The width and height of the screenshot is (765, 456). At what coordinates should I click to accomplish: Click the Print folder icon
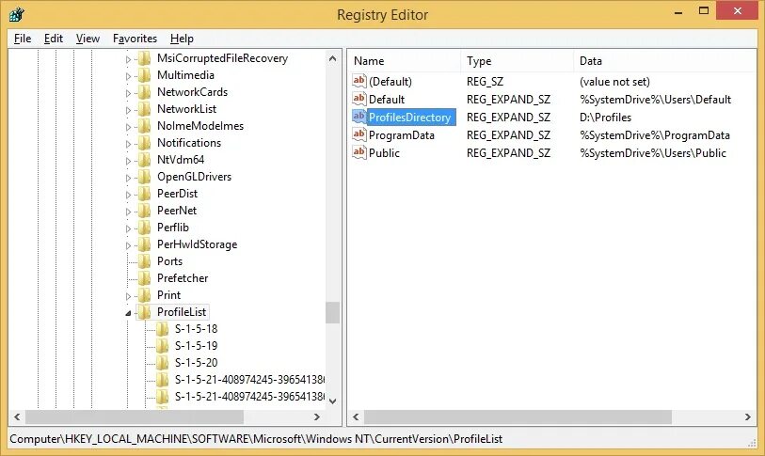[144, 295]
